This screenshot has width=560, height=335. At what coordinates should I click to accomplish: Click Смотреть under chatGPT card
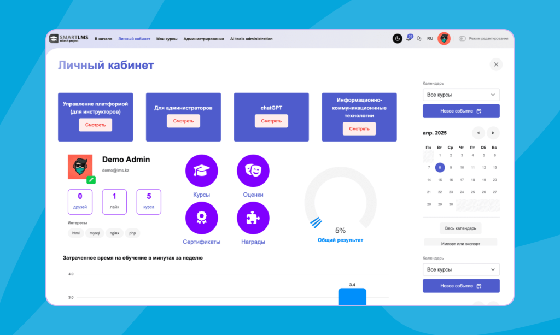coord(271,121)
